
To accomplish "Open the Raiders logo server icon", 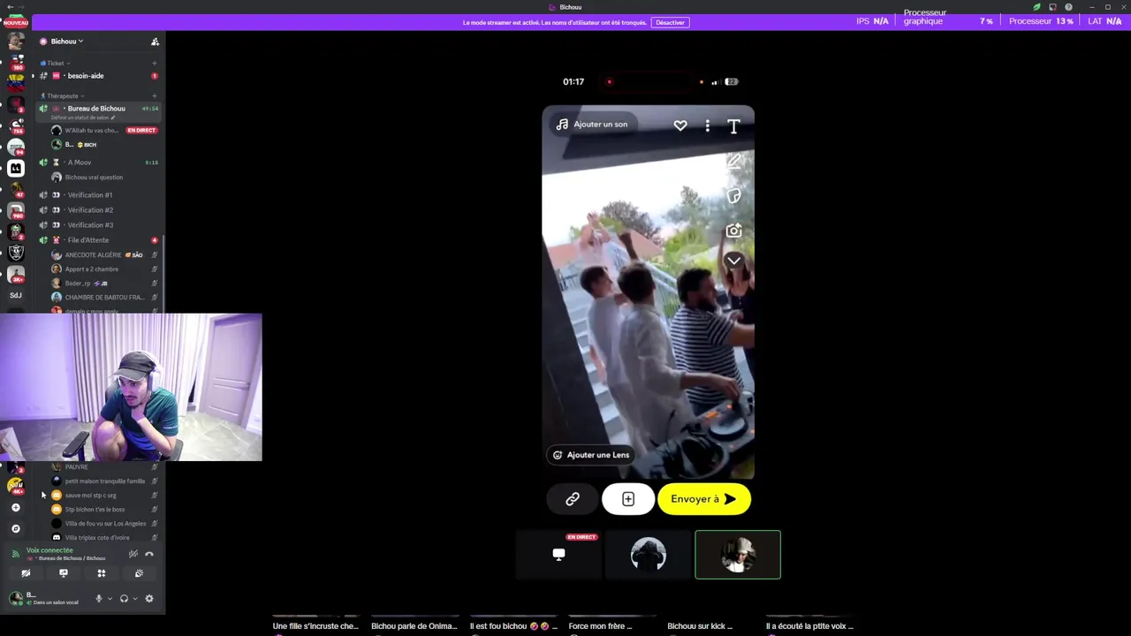I will 15,253.
